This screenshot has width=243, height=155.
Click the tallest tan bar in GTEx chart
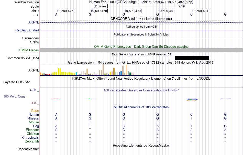103,70
